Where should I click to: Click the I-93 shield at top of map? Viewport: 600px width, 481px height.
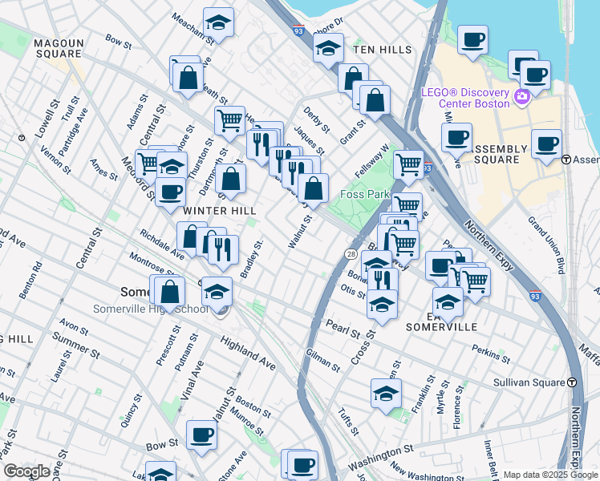point(299,30)
